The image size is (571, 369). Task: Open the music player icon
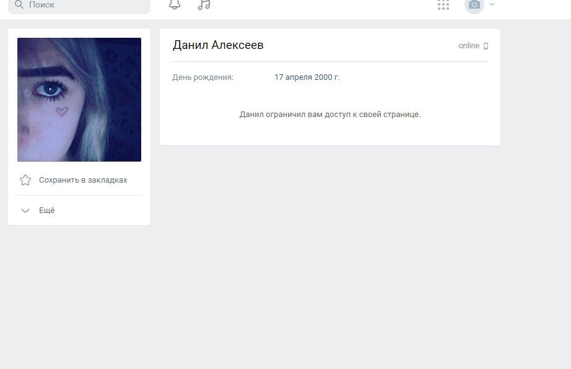(204, 4)
